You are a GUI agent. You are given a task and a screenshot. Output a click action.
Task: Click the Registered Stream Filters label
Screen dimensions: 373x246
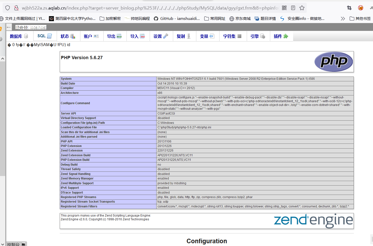point(79,206)
